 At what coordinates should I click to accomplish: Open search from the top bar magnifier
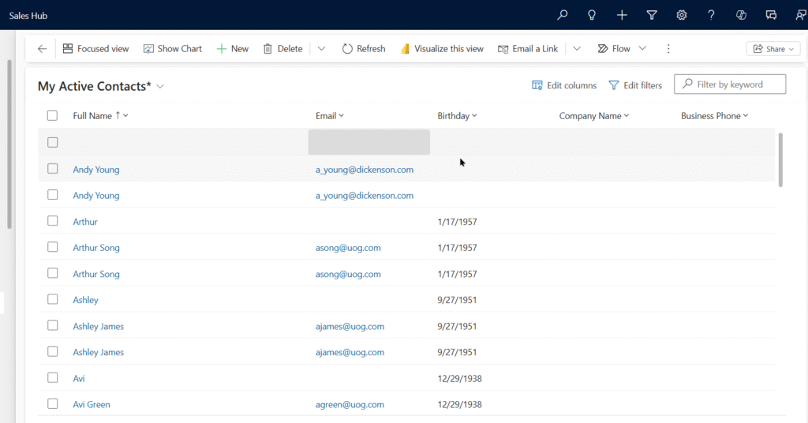click(x=562, y=15)
